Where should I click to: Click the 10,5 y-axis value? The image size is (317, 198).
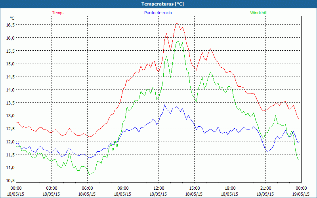pyautogui.click(x=11, y=180)
